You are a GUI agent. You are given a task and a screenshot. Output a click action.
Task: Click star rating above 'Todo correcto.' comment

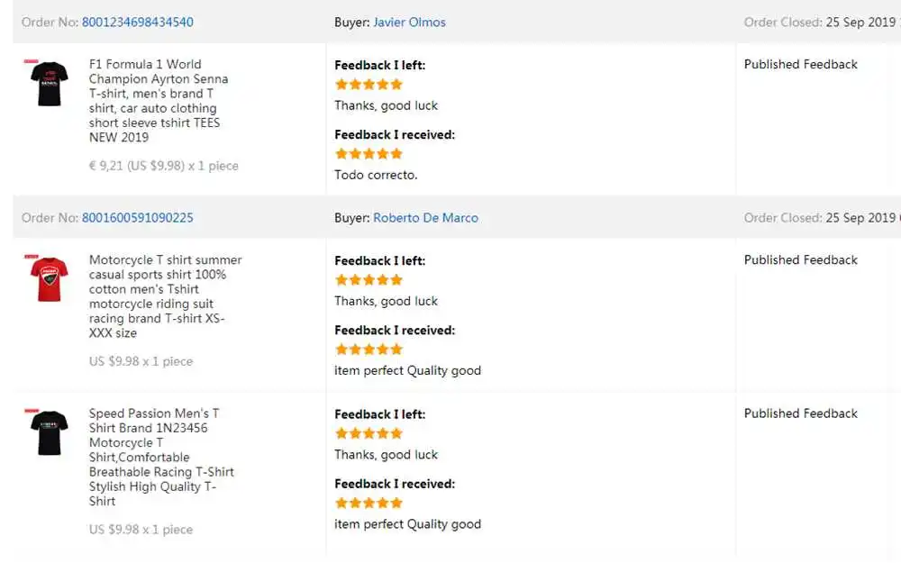click(369, 154)
